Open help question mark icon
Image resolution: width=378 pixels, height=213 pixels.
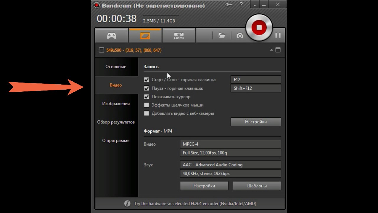tap(242, 4)
